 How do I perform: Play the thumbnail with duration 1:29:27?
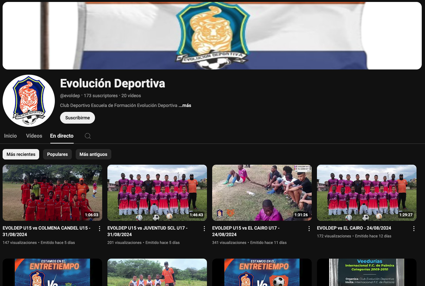[367, 193]
